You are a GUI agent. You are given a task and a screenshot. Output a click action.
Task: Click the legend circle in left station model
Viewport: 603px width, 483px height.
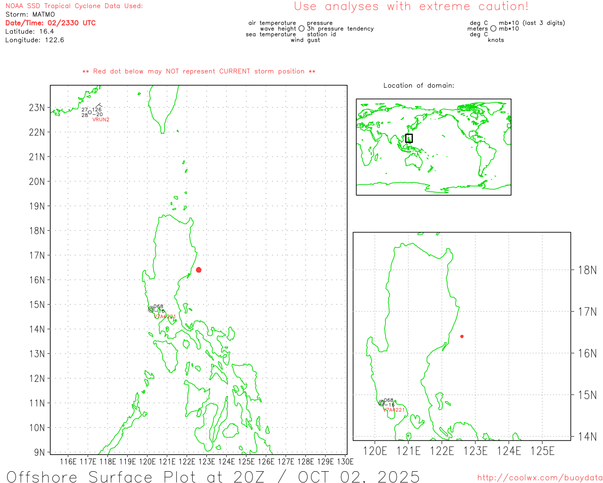(301, 29)
